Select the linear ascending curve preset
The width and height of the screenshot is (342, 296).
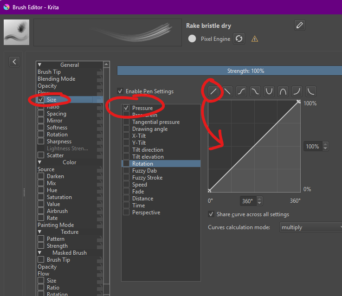point(213,91)
